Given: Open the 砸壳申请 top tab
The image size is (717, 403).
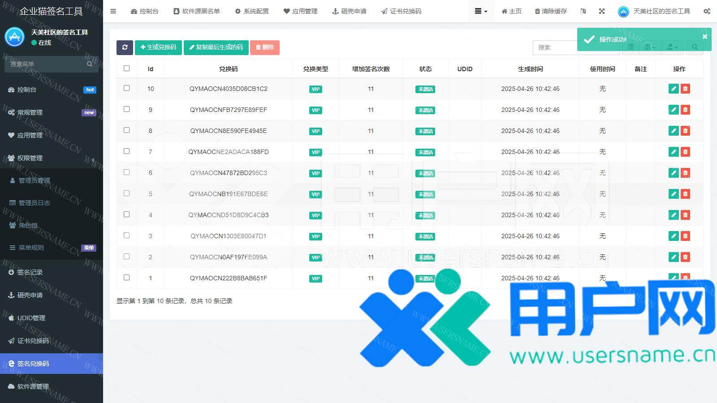Looking at the screenshot, I should pyautogui.click(x=349, y=11).
